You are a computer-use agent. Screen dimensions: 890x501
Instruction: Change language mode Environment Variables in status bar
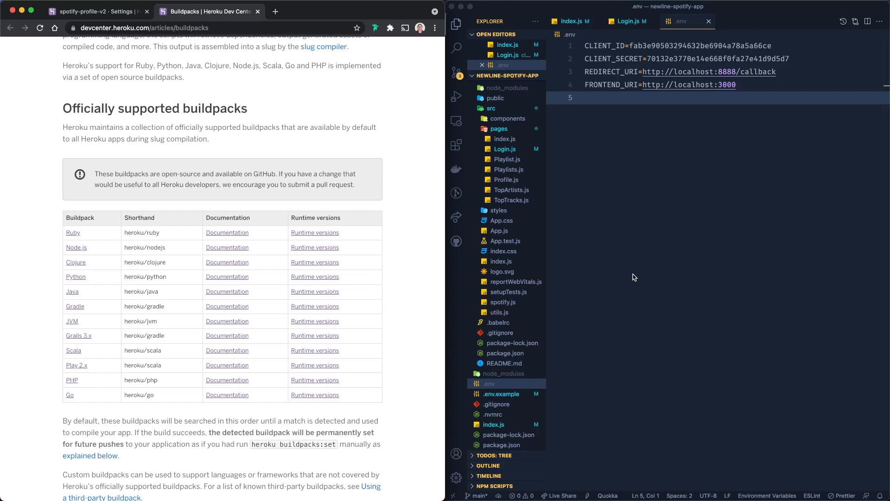pos(767,496)
